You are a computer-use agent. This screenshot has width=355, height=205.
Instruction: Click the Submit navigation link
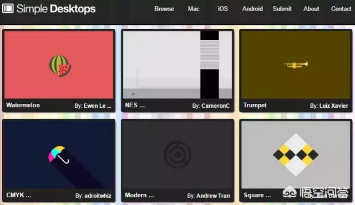[282, 9]
